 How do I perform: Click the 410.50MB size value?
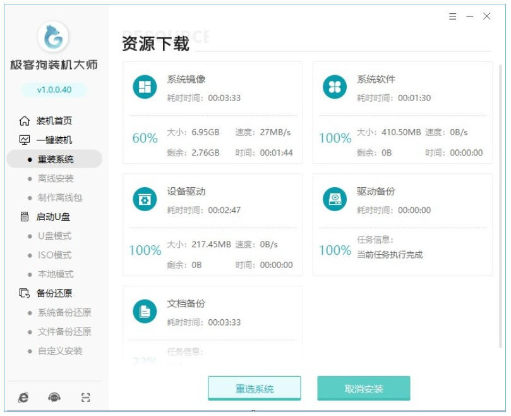click(x=401, y=132)
